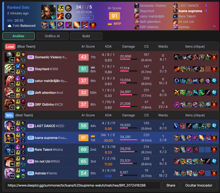This screenshot has height=193, width=220.
Task: Click the 11.00 KDA value in Im not Uzi's row
Action: pos(108,164)
